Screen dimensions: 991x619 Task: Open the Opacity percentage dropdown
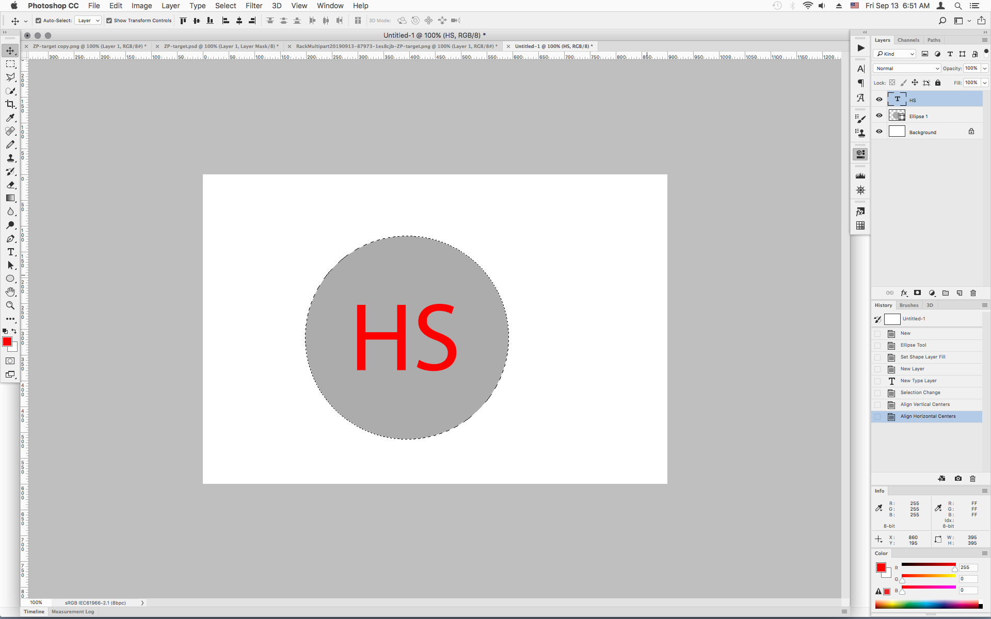coord(985,69)
